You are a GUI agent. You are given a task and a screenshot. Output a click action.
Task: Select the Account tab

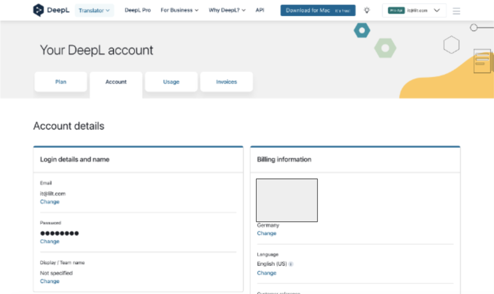tap(116, 82)
